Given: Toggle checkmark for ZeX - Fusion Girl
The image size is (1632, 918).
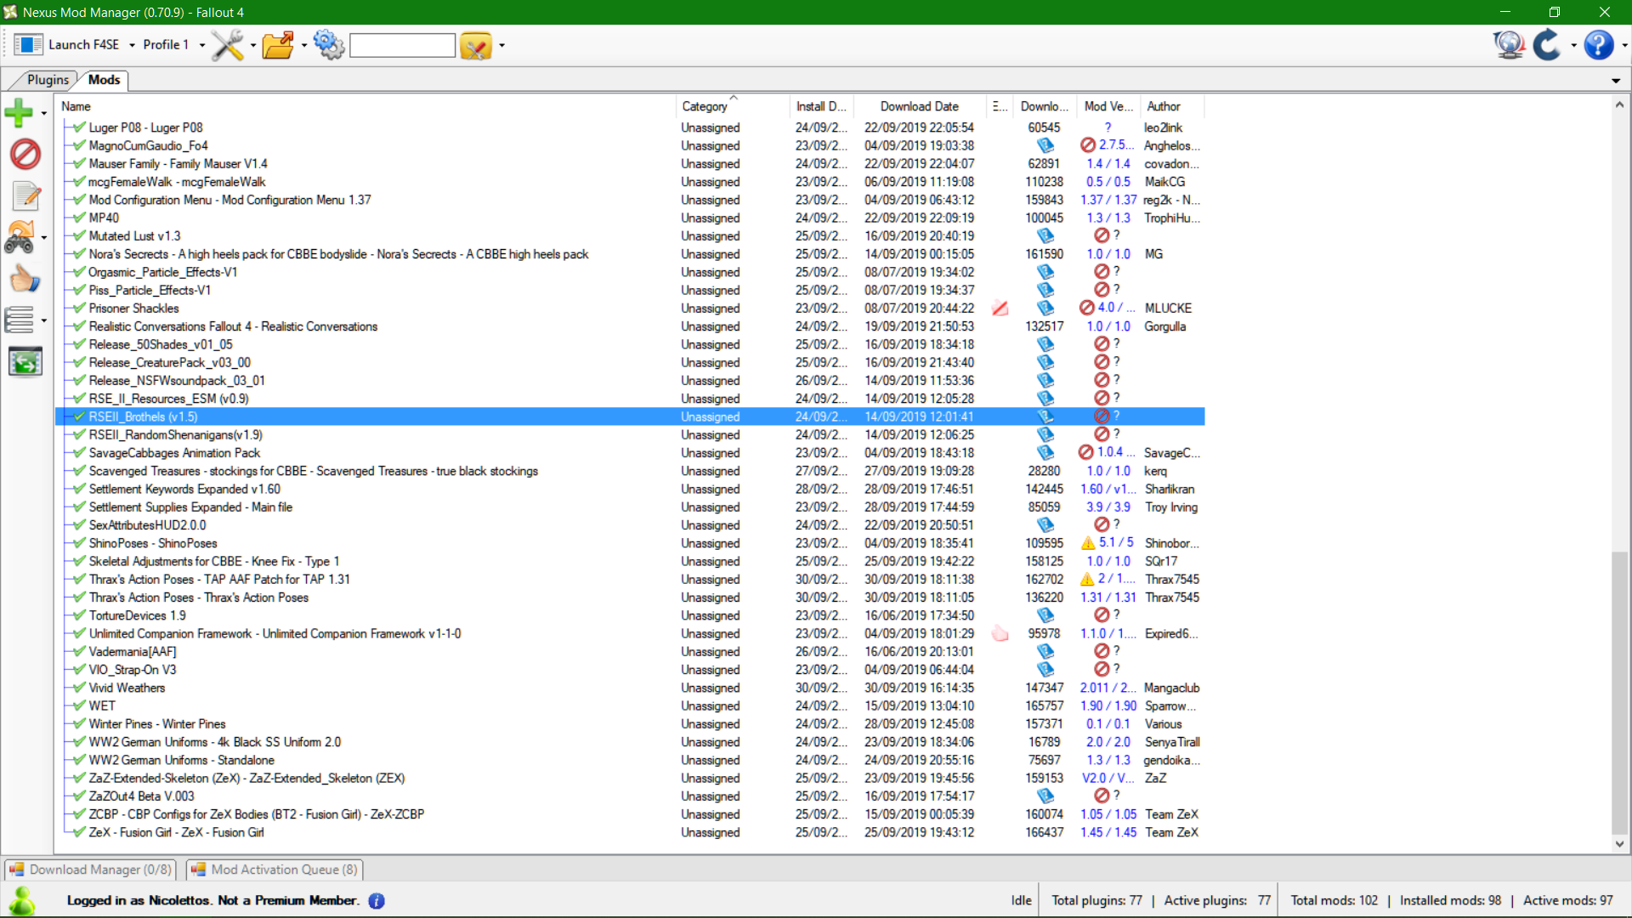Looking at the screenshot, I should [x=79, y=833].
